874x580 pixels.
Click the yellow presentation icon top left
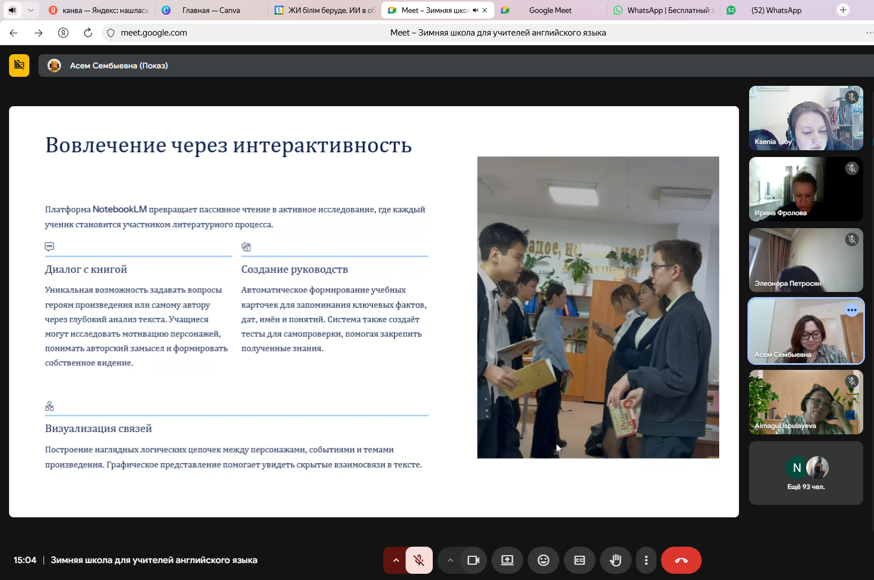click(x=19, y=66)
